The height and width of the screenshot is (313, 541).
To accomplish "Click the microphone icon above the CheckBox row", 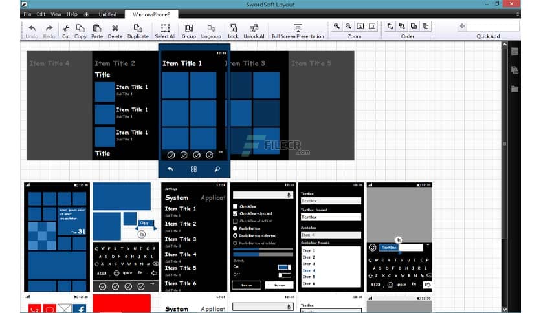I will tap(289, 195).
